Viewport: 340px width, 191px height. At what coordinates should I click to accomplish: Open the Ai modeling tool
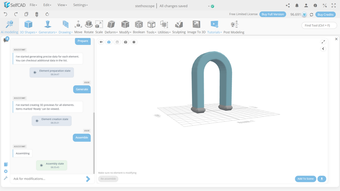point(9,27)
